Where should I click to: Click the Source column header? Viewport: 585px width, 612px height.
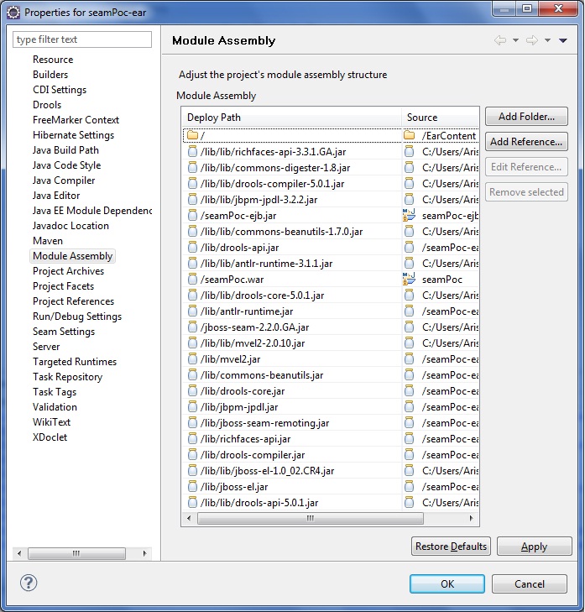tap(440, 117)
